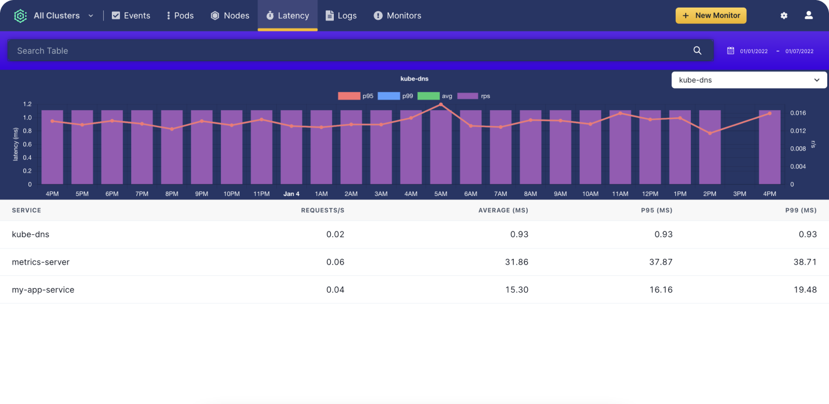Open the calendar date picker icon
The width and height of the screenshot is (829, 404).
point(731,51)
